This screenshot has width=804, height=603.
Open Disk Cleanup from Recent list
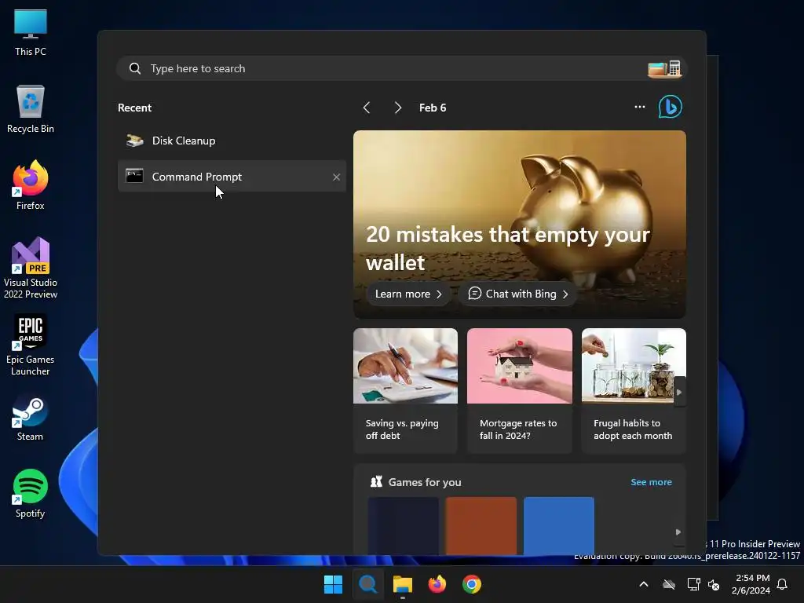232,141
